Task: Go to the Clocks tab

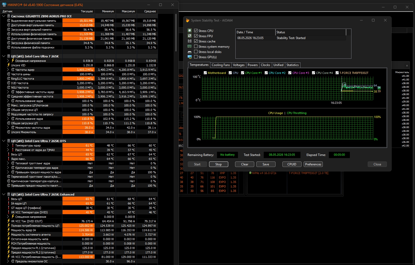Action: point(265,65)
